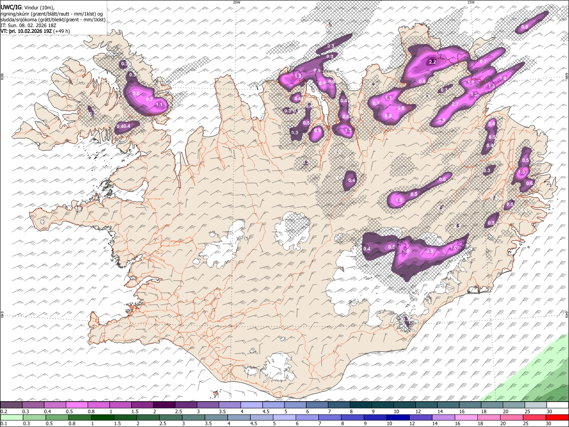Screen dimensions: 569x427
Task: Click the 'IT: Sun. 08. 02. 2026 18Z' line
Action: click(28, 25)
